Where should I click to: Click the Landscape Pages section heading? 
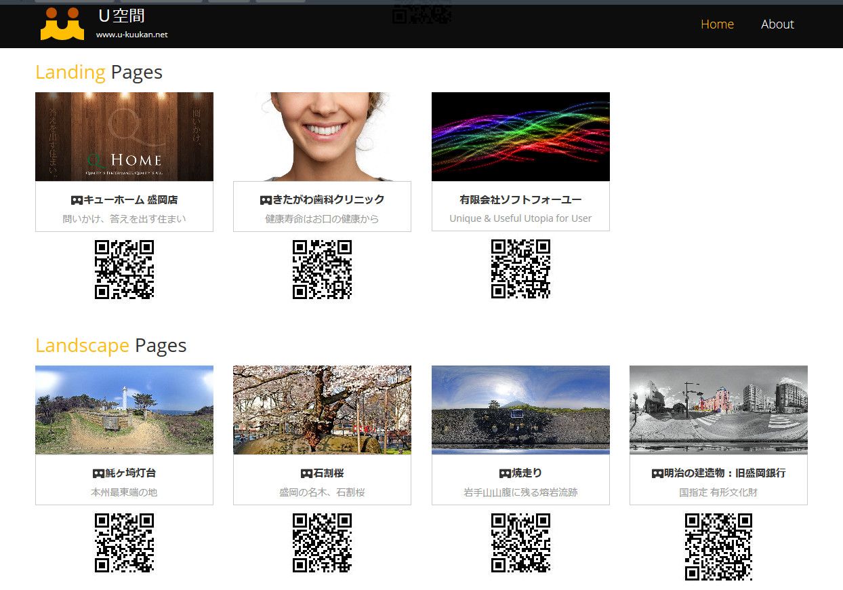[x=111, y=346]
